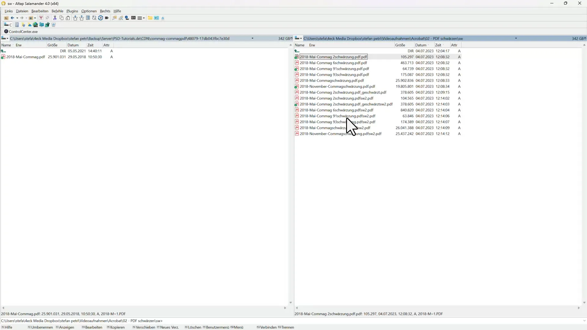
Task: Click the file list sheet icon
Action: point(88,18)
